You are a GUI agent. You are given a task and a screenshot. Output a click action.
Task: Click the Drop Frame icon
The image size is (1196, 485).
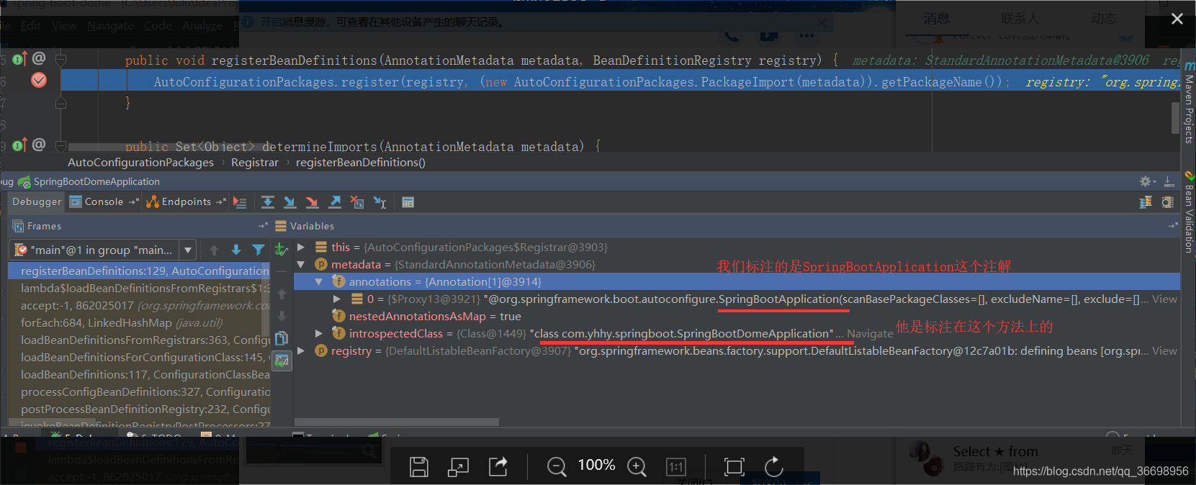click(356, 202)
